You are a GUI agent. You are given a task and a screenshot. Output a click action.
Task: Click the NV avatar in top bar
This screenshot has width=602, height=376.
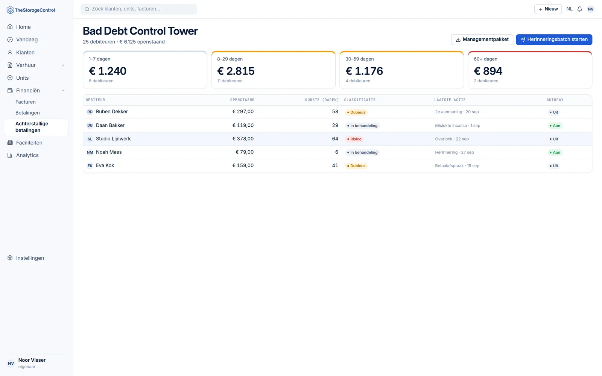click(x=591, y=9)
